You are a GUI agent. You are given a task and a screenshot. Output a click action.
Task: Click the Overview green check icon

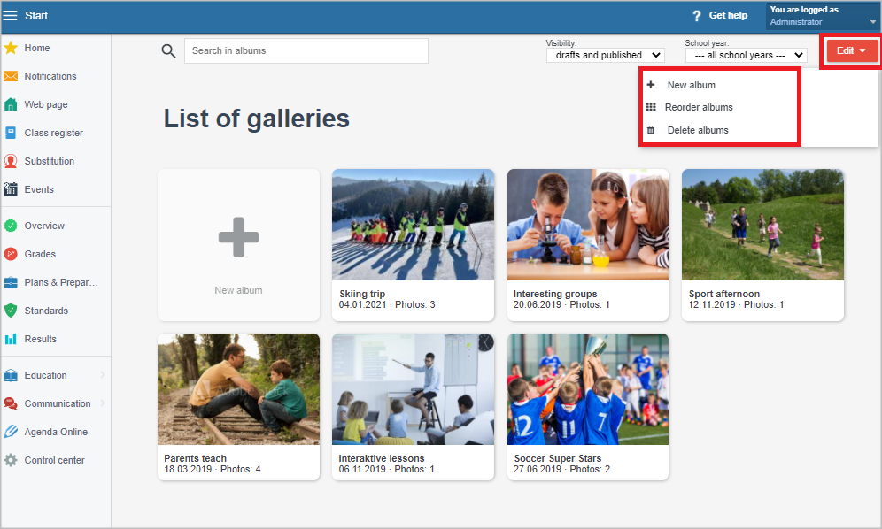(x=11, y=226)
